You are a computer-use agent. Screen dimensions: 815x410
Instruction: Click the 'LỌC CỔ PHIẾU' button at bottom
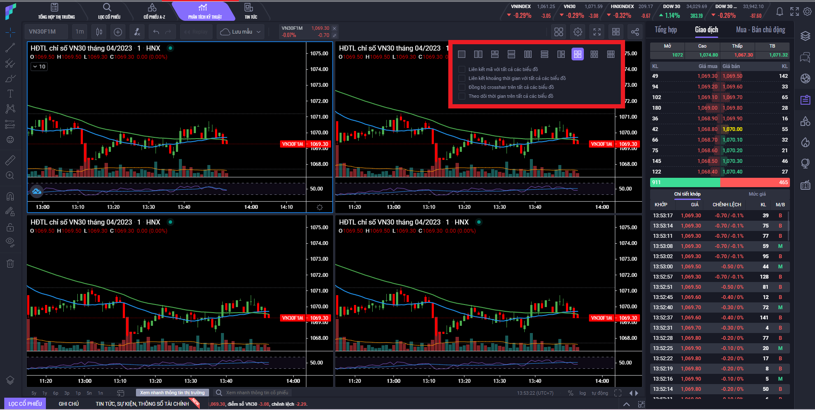[25, 404]
